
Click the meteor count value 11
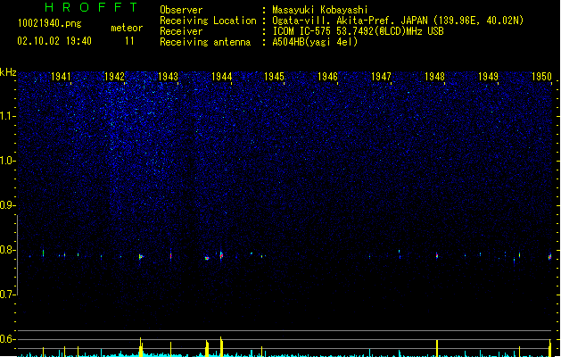click(x=129, y=41)
